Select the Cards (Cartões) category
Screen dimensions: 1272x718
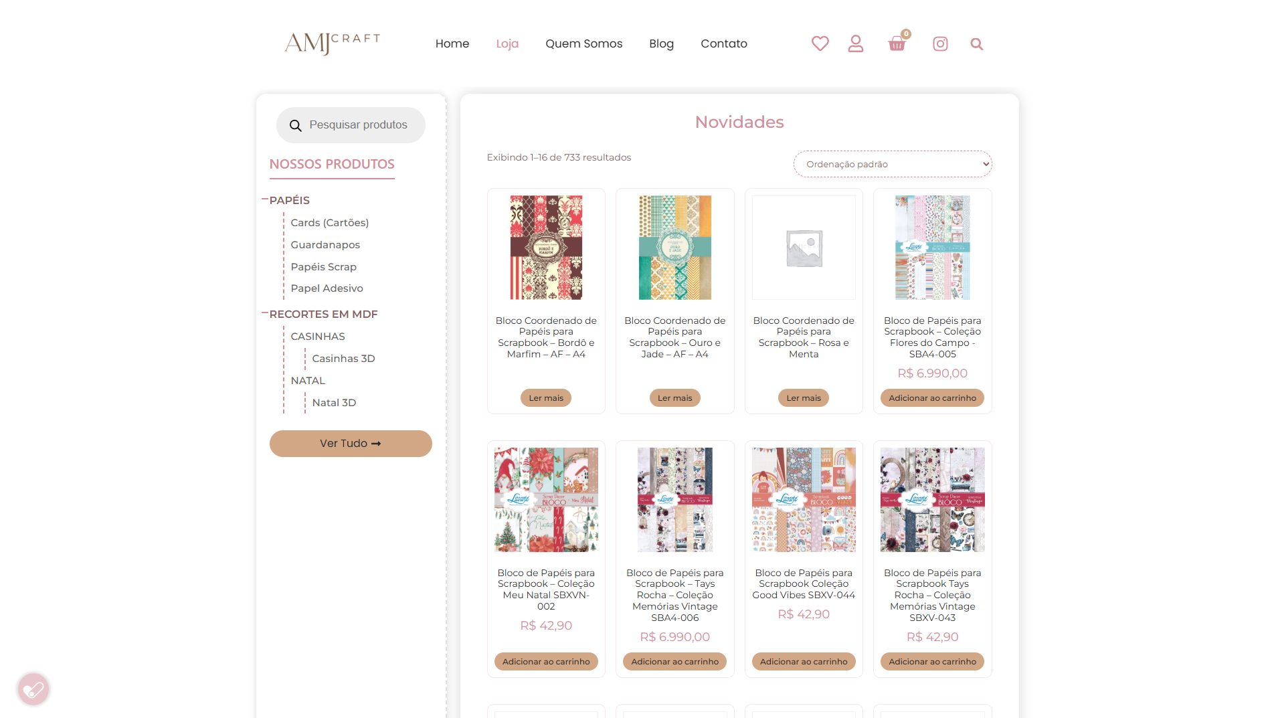(330, 223)
